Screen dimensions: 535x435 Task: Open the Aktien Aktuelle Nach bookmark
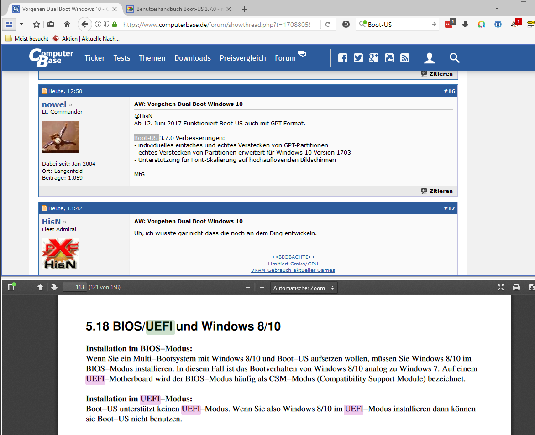[86, 38]
